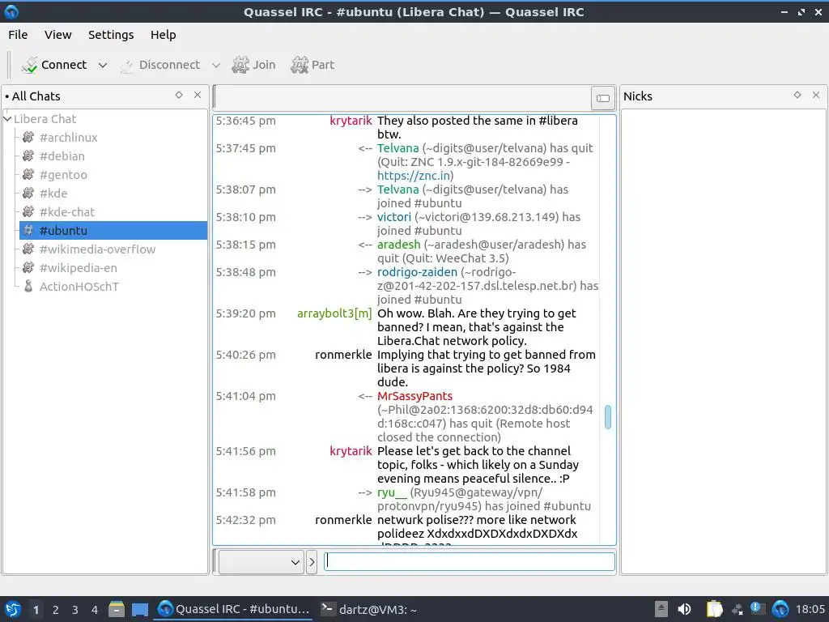Click the Disconnect toolbar button
Screen dimensions: 829x622
click(160, 65)
